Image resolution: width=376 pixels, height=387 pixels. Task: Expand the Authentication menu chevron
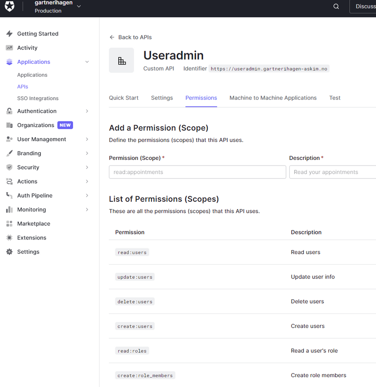coord(87,111)
